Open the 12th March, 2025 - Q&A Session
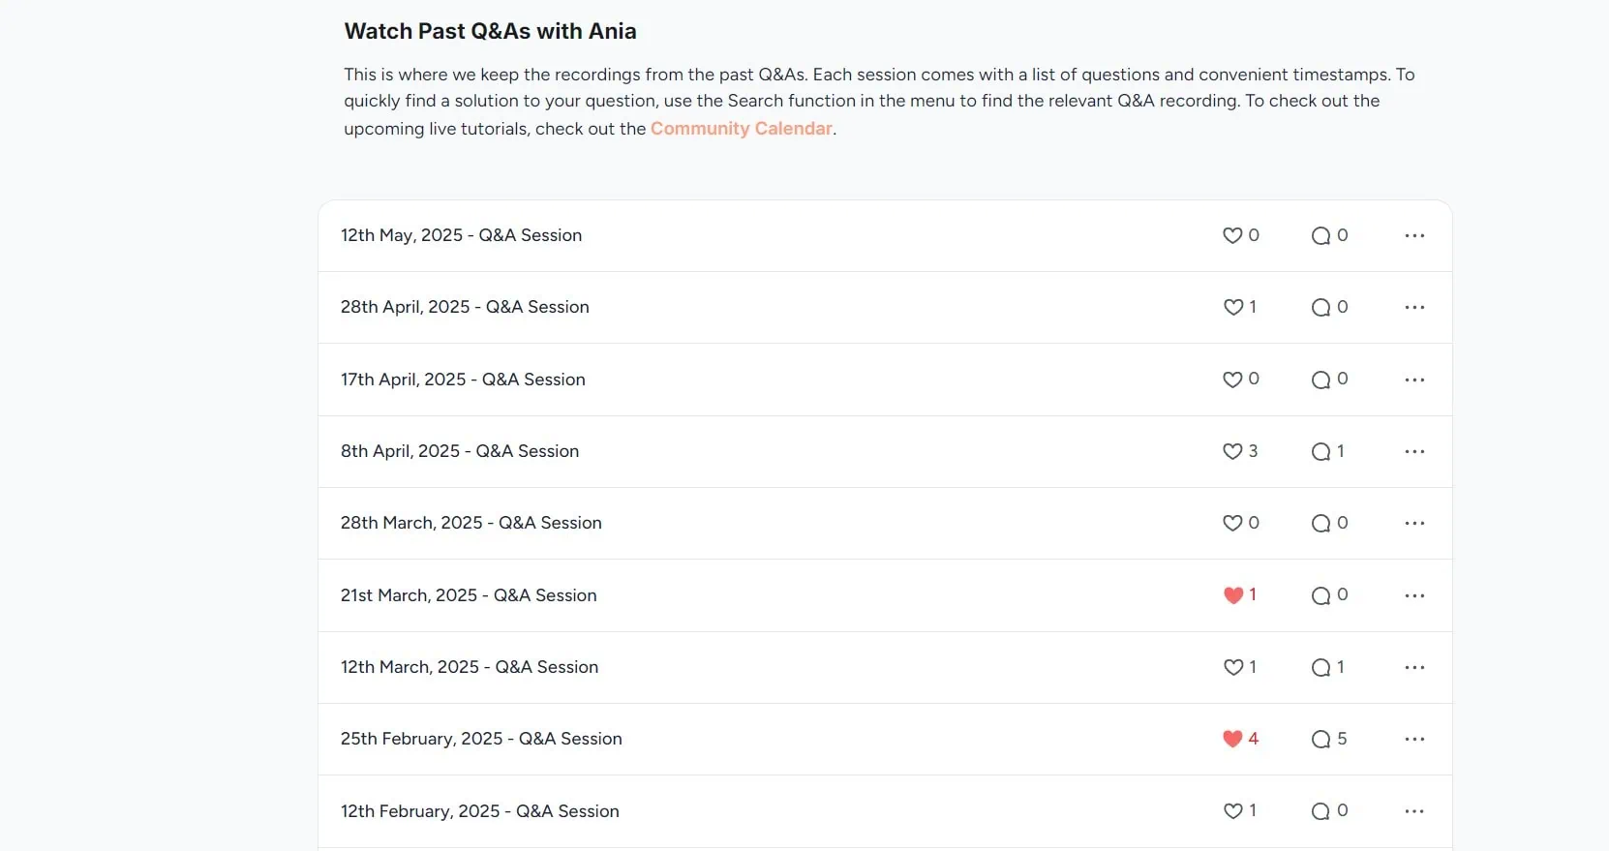This screenshot has height=851, width=1609. [470, 667]
